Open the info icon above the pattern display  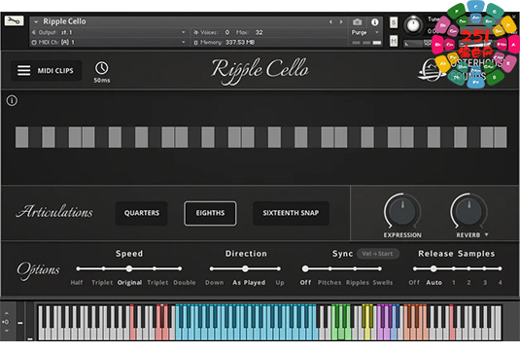point(12,100)
